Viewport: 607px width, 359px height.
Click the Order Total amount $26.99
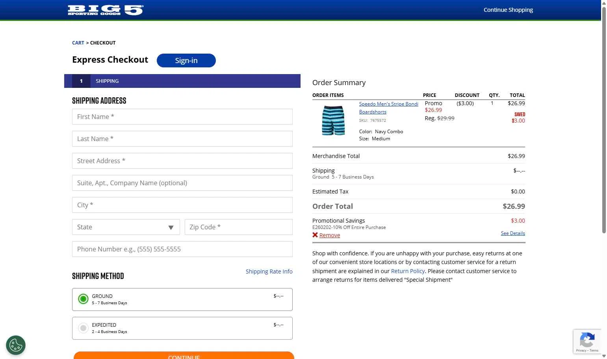[x=514, y=206]
